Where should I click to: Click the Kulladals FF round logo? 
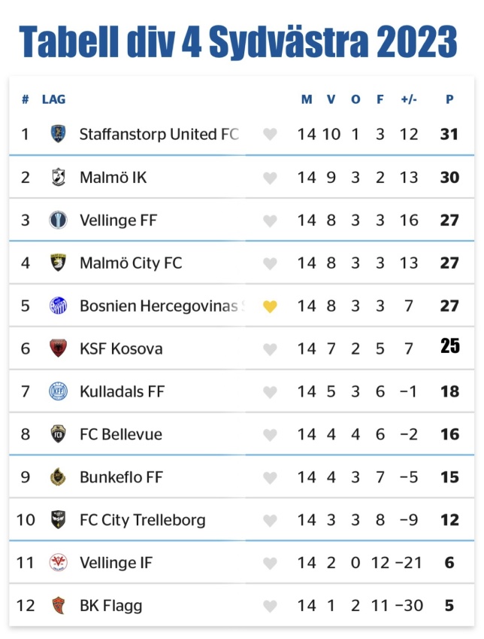point(58,391)
